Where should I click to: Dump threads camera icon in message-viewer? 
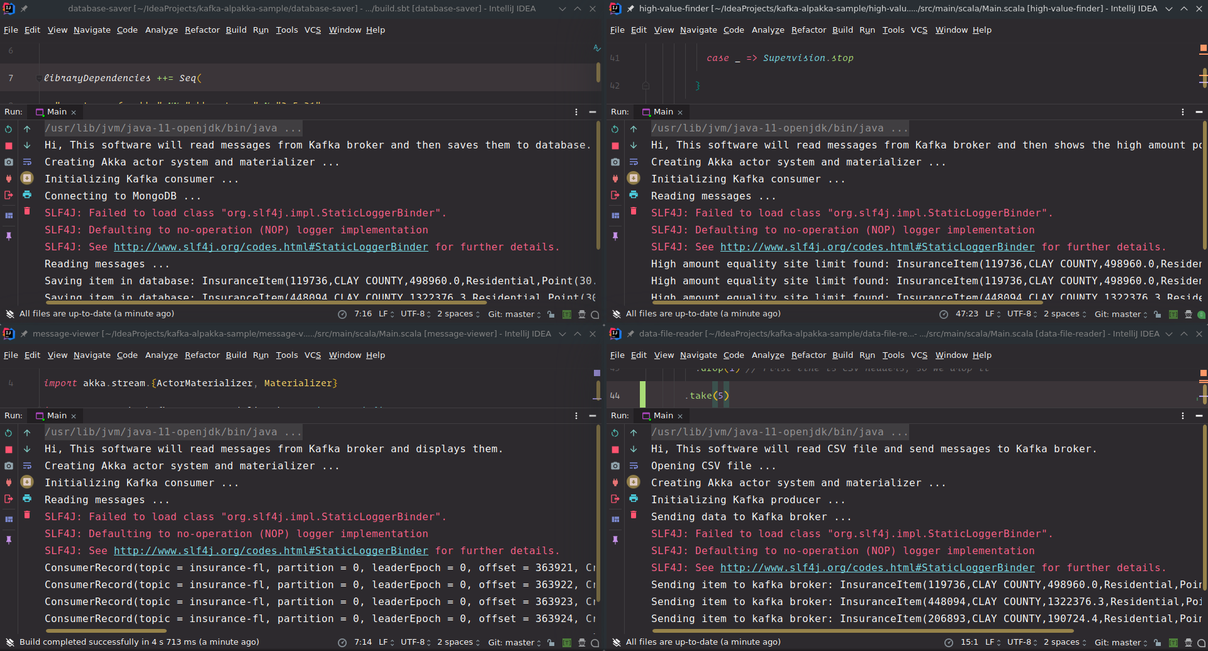pyautogui.click(x=9, y=465)
